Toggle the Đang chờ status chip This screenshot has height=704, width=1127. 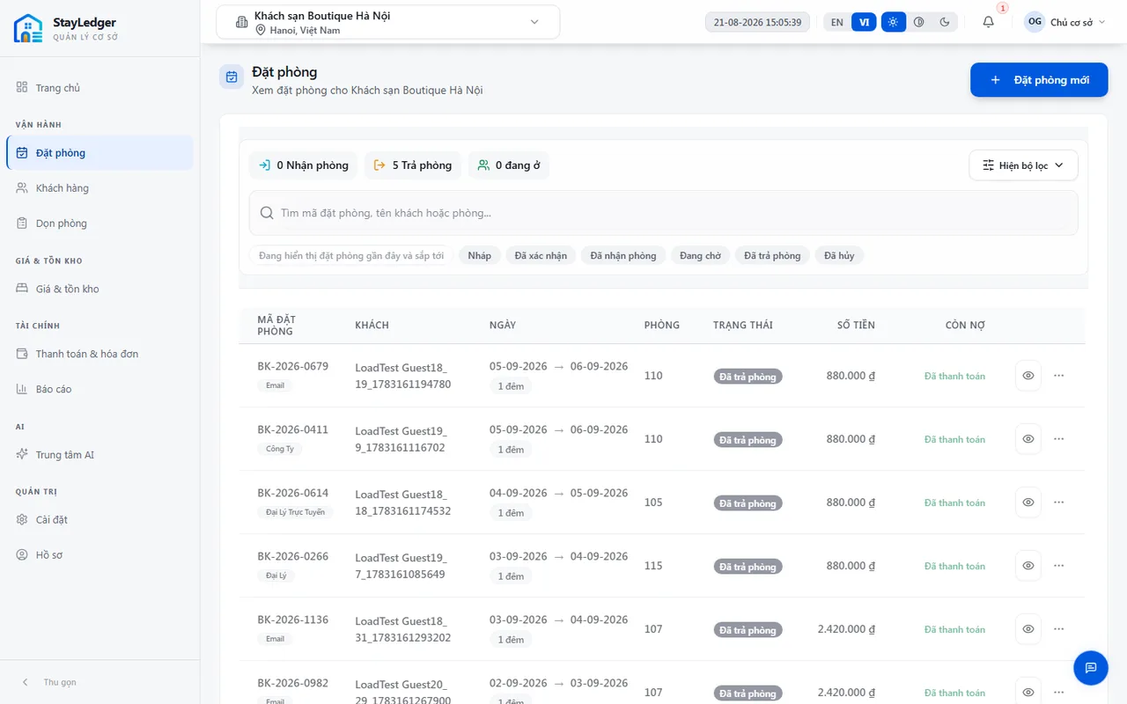(700, 255)
